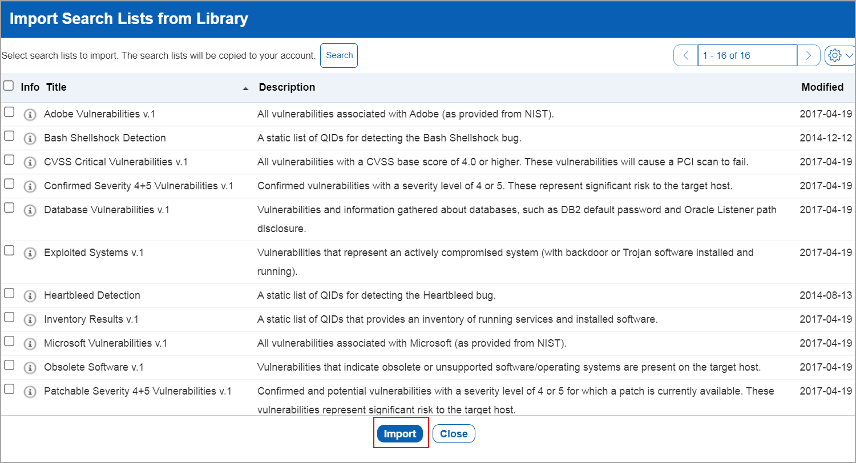
Task: Click the Search button
Action: (x=339, y=55)
